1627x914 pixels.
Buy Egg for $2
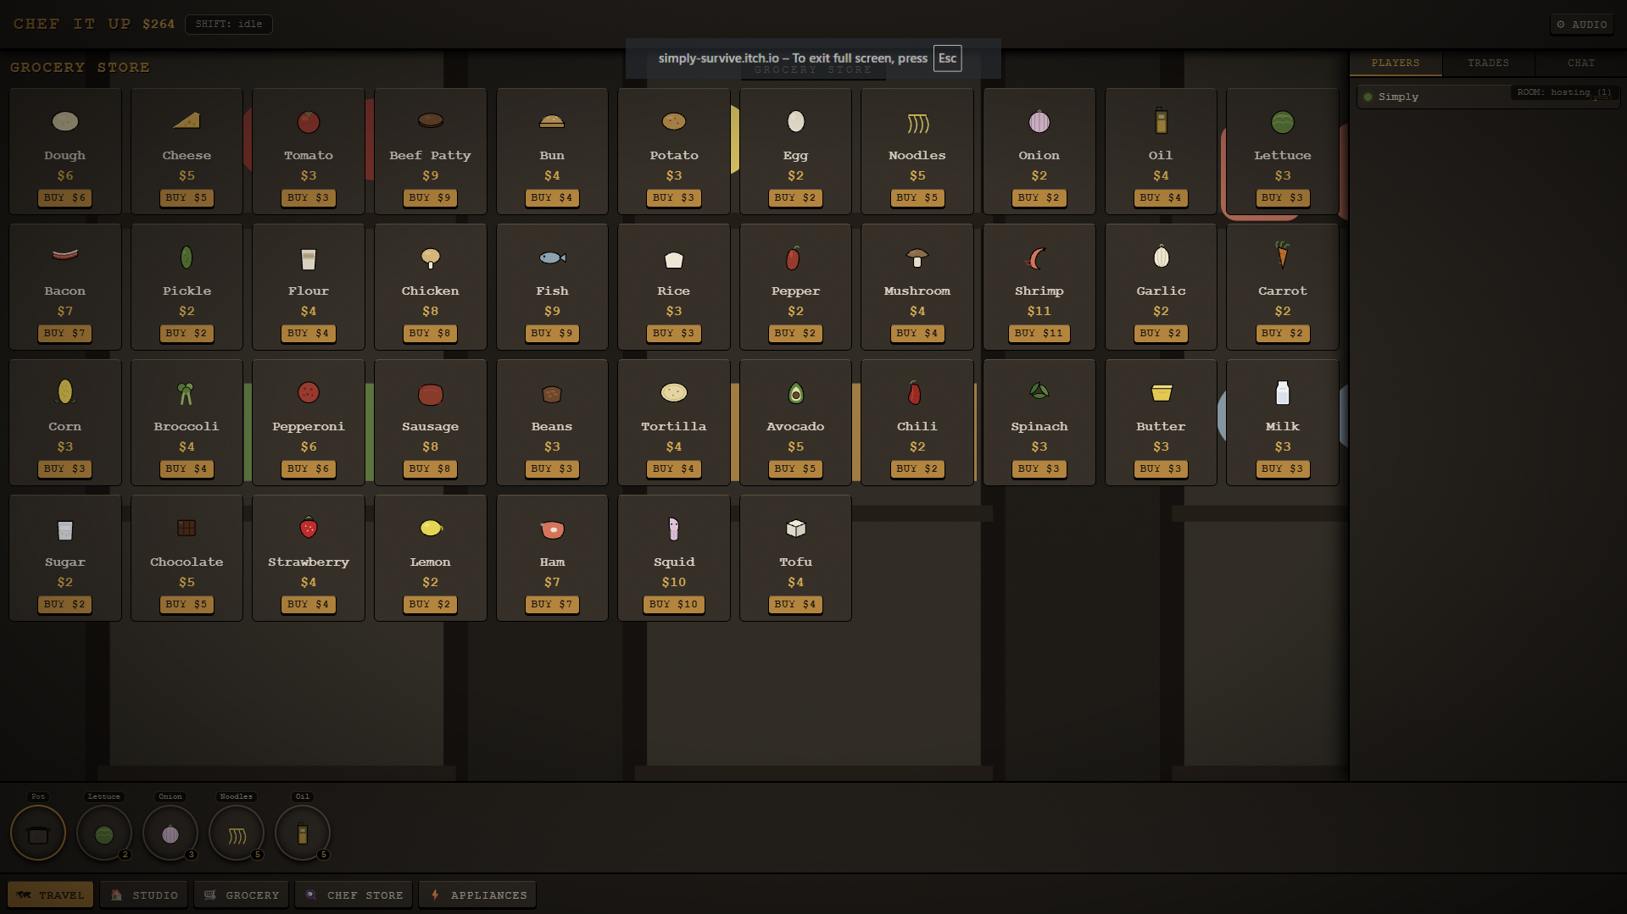point(795,197)
